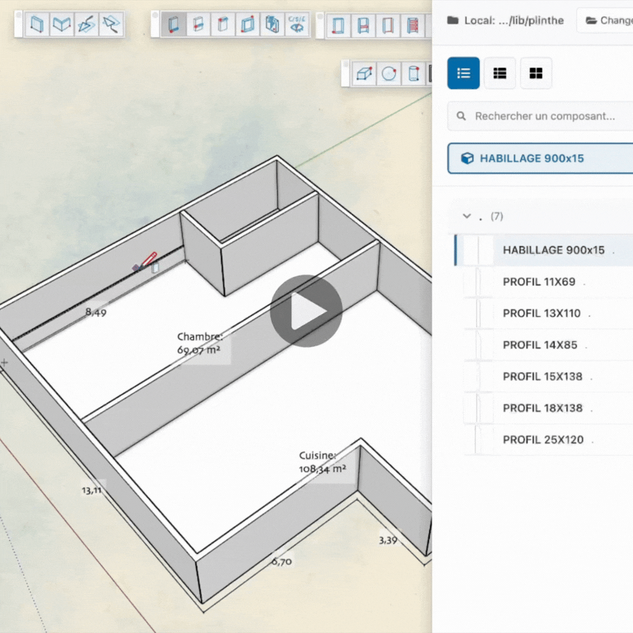Viewport: 633px width, 633px height.
Task: Switch to simple list view
Action: pos(463,73)
